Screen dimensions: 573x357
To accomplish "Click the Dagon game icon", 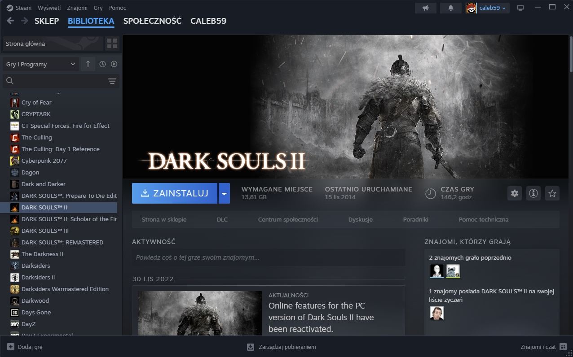I will point(15,172).
